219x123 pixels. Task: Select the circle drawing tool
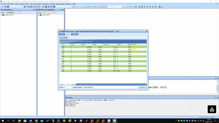pos(86,7)
